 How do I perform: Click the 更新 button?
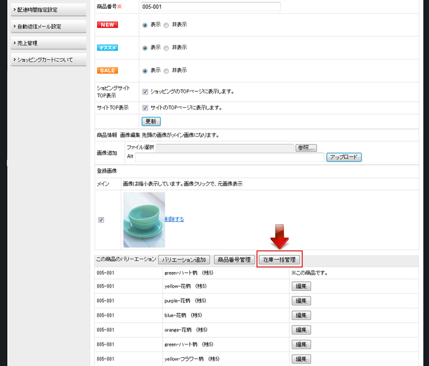151,121
